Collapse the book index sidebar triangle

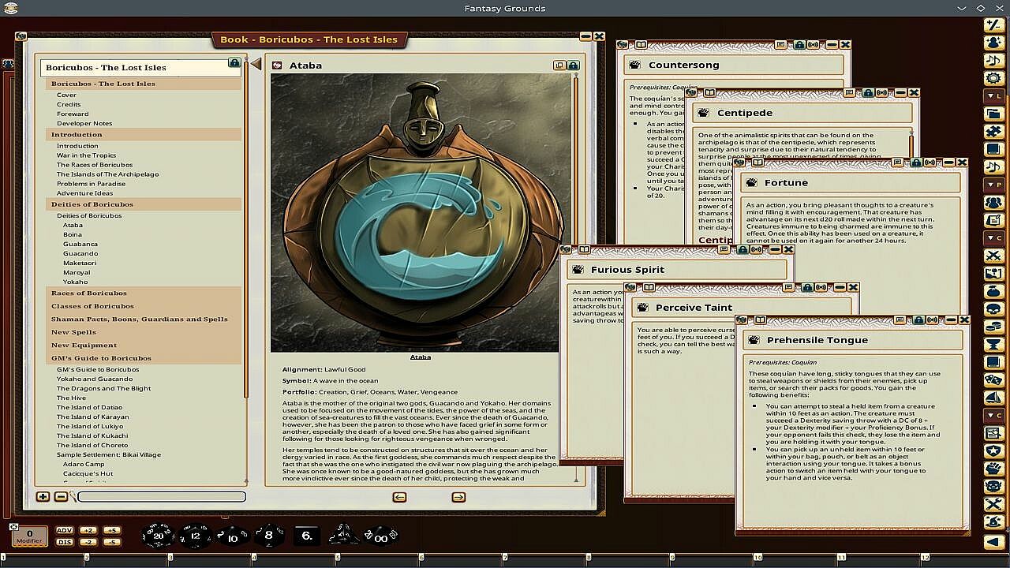tap(256, 64)
